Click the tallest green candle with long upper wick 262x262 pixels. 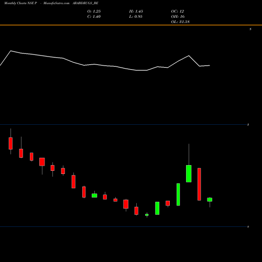pyautogui.click(x=189, y=173)
